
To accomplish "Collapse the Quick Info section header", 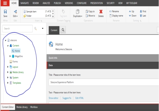I will (x=103, y=58).
